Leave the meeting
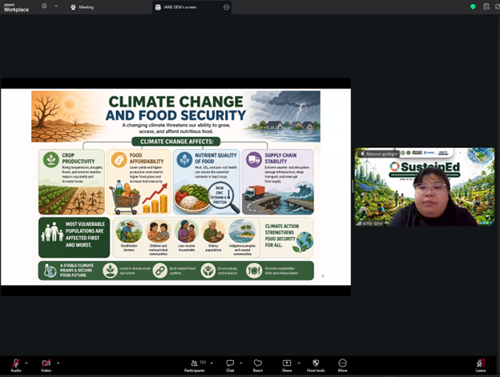The height and width of the screenshot is (377, 500). coord(480,363)
